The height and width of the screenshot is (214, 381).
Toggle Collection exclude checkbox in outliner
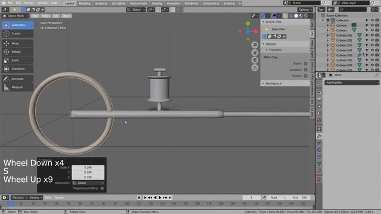coord(328,20)
